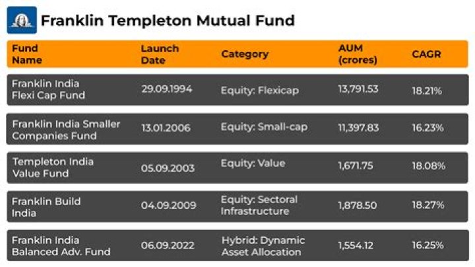This screenshot has width=475, height=267.
Task: Click the launch date 06.09.2022
Action: tap(168, 245)
